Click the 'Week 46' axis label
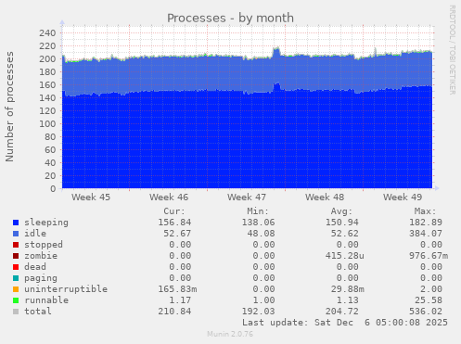This screenshot has width=461, height=344. click(x=169, y=197)
